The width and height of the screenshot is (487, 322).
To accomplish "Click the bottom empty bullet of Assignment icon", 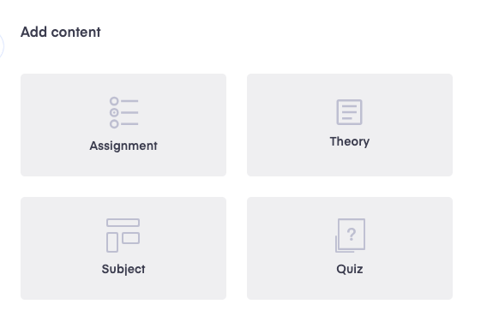I will pos(114,124).
